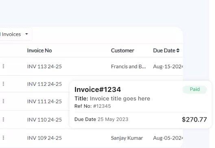The width and height of the screenshot is (215, 148).
Task: Open row menu for INV 109 24-25
Action: (3, 138)
